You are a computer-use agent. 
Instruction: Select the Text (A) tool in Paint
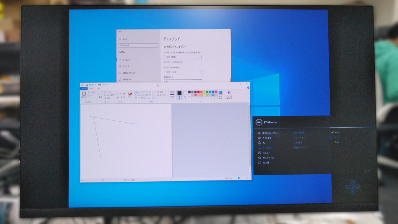pyautogui.click(x=124, y=94)
